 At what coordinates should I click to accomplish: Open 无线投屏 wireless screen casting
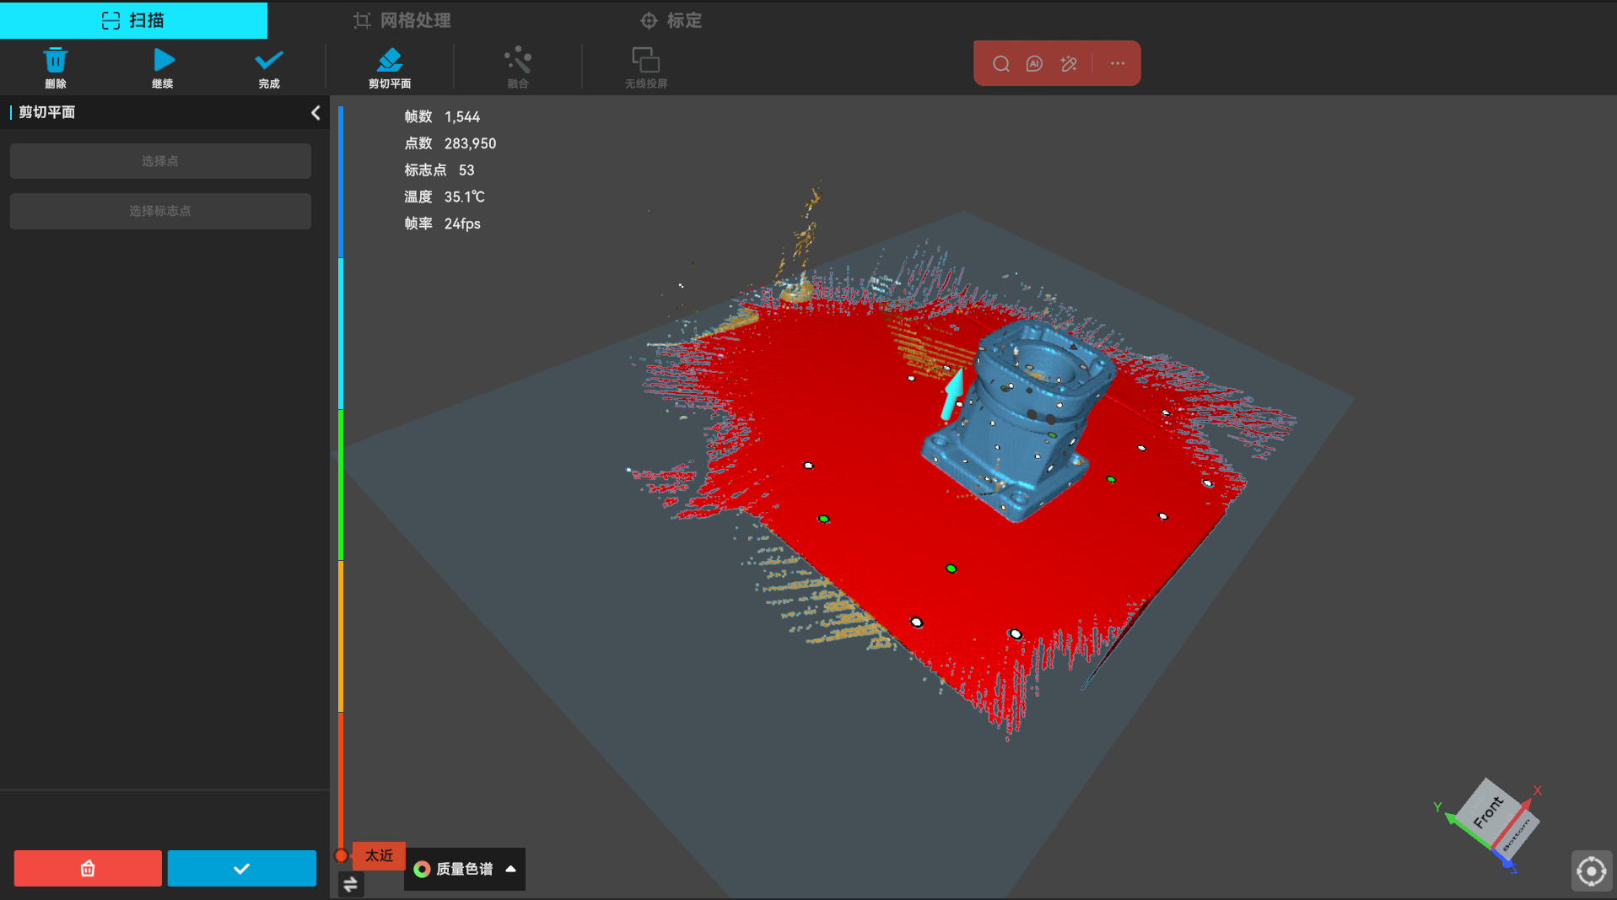645,67
